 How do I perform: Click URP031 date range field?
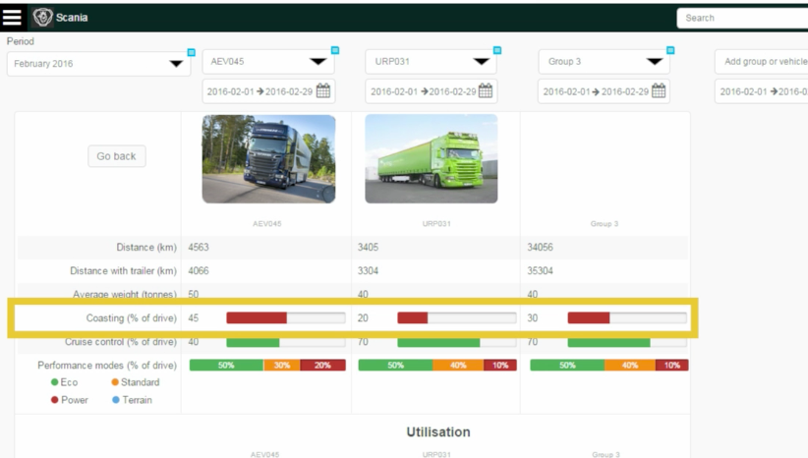432,91
